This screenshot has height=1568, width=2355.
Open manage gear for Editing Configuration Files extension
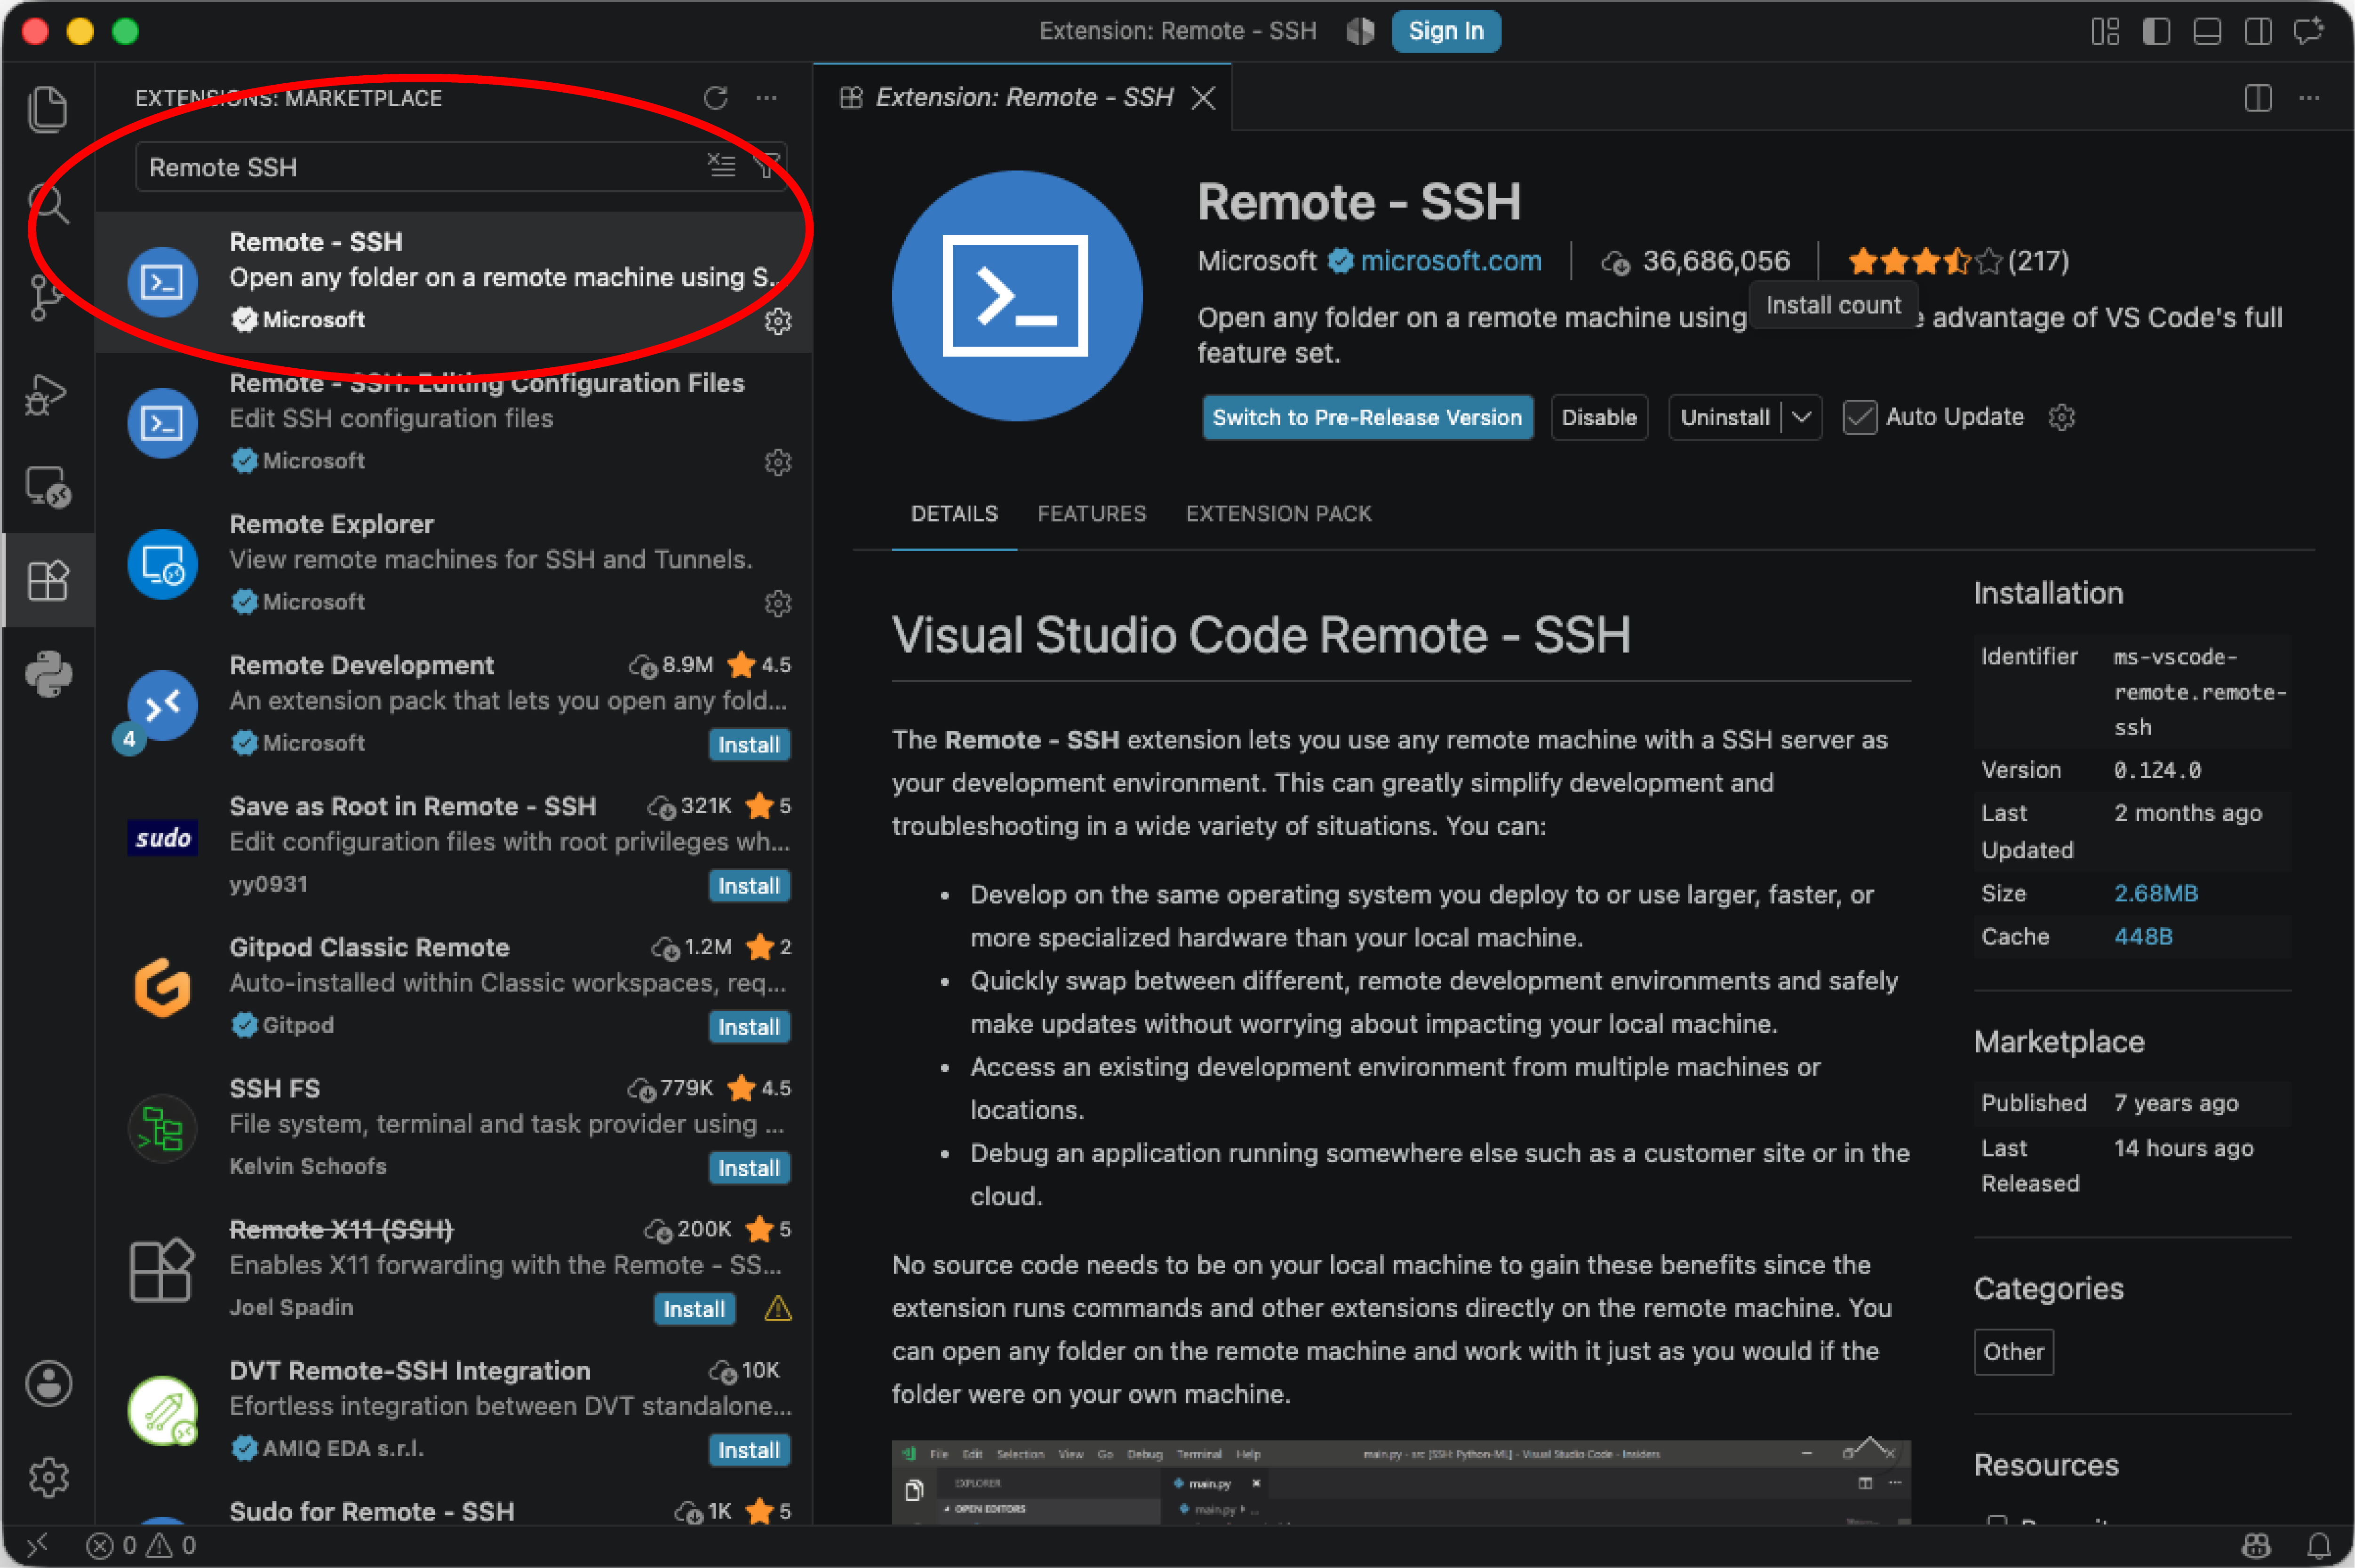click(778, 462)
